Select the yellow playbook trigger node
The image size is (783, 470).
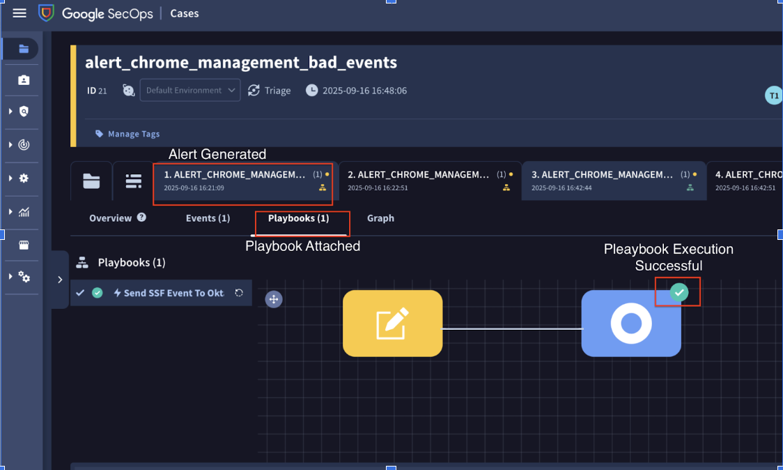(x=392, y=324)
